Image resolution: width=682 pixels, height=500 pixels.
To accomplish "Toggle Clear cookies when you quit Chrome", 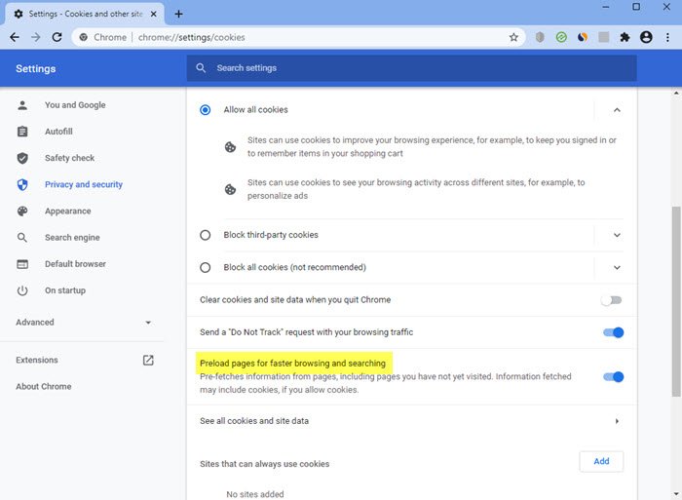I will click(x=612, y=300).
